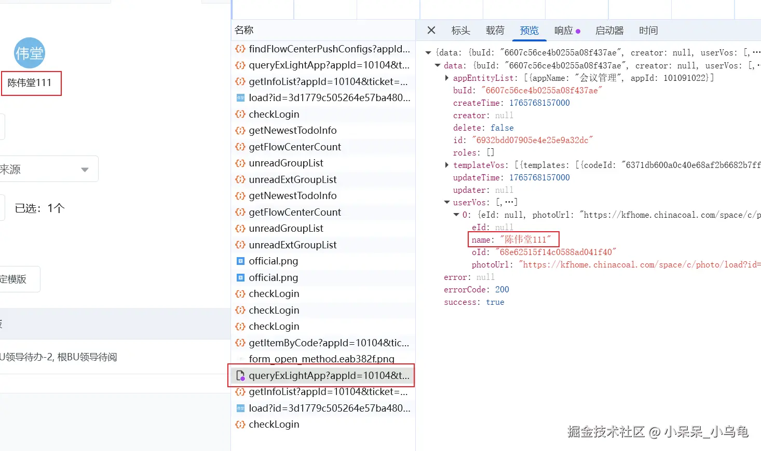The height and width of the screenshot is (451, 761).
Task: Switch to the 标头 tab
Action: coord(461,31)
